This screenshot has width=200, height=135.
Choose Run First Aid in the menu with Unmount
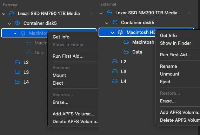pyautogui.click(x=175, y=55)
